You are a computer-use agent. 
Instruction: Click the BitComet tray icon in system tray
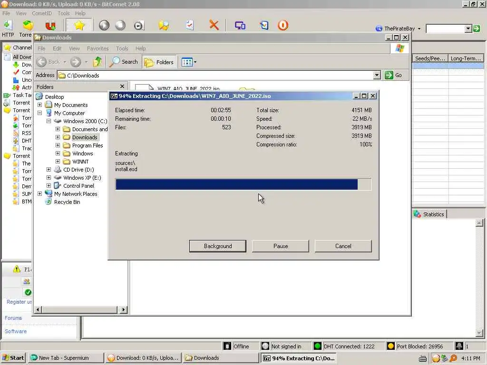tap(436, 358)
